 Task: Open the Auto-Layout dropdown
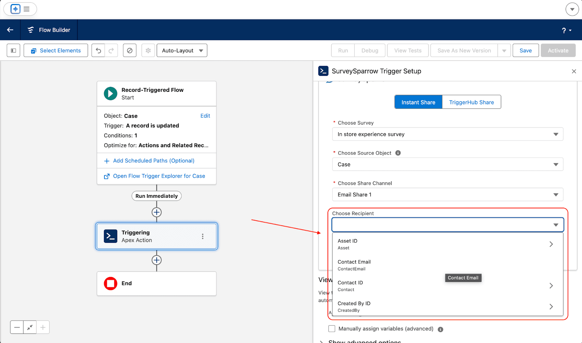click(x=182, y=50)
